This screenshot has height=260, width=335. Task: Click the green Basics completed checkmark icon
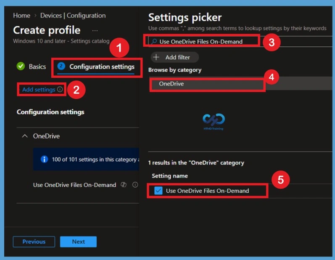coord(21,66)
